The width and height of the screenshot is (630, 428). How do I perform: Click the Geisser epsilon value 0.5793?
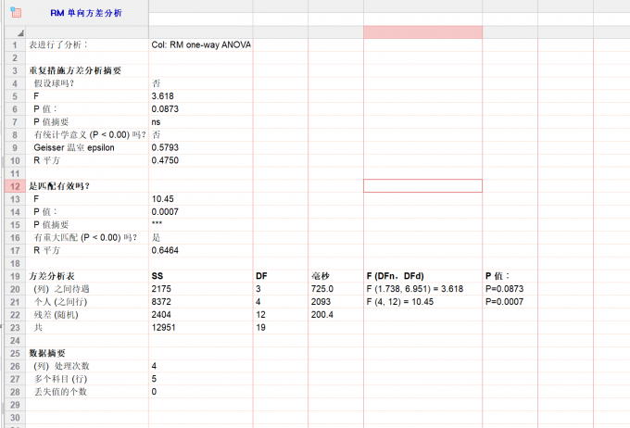(x=165, y=148)
